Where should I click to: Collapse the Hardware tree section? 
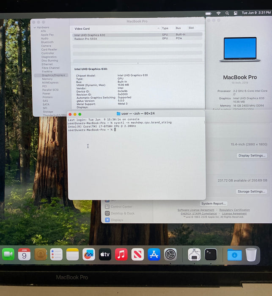(x=35, y=27)
